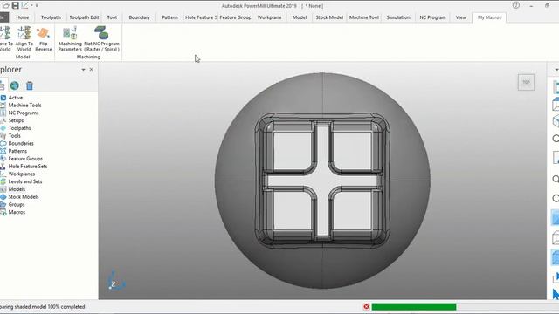Open the Feature Group tab
The width and height of the screenshot is (559, 314).
(x=235, y=17)
